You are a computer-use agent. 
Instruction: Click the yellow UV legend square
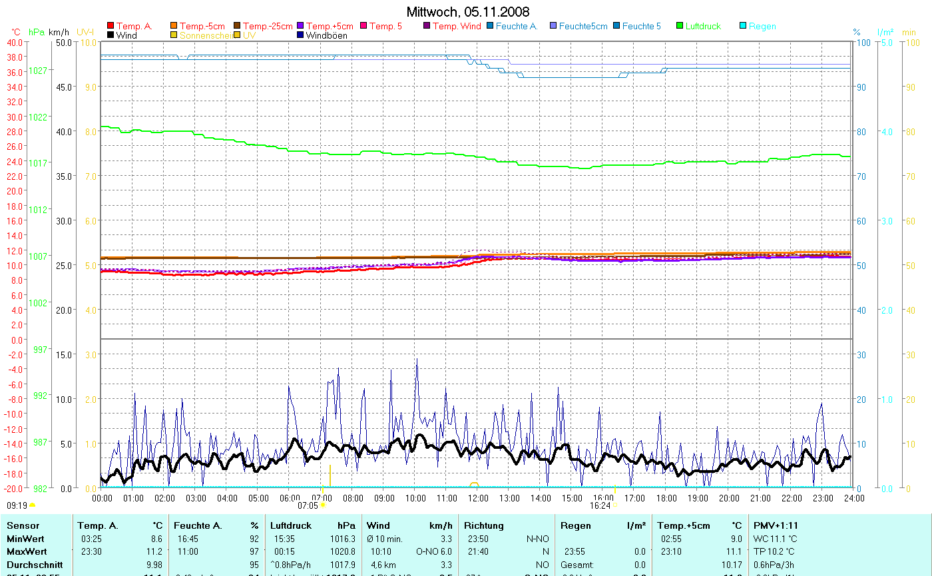pos(238,35)
